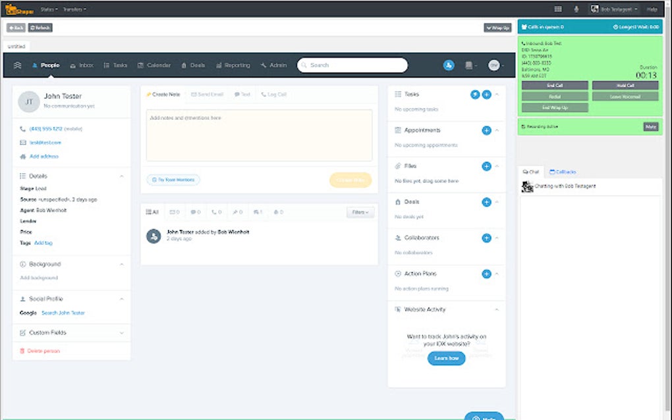The height and width of the screenshot is (420, 672).
Task: Open the apps grid in the top bar
Action: pyautogui.click(x=557, y=9)
